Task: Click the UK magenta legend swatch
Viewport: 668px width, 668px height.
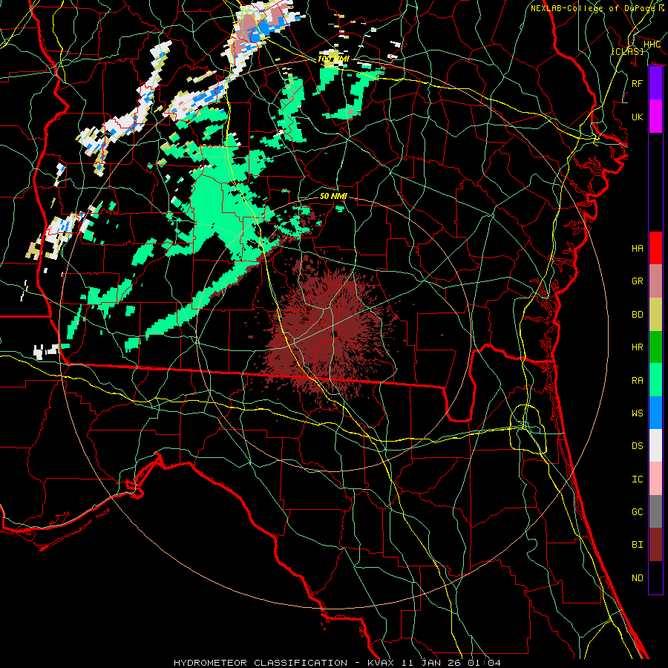Action: [655, 117]
